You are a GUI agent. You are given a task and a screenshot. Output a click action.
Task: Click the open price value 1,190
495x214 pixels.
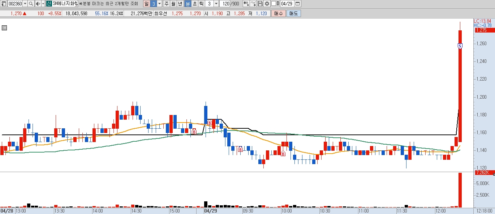pos(218,13)
